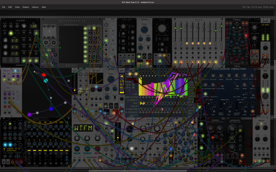Viewport: 276px width, 172px height.
Task: Click the OUT GAIN knob on CLPR
Action: pyautogui.click(x=254, y=38)
